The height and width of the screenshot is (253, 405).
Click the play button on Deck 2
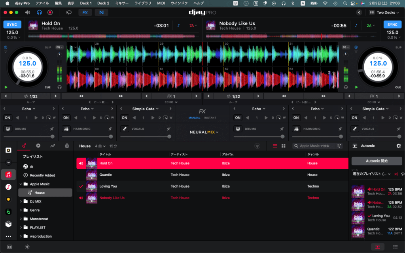pos(356,87)
